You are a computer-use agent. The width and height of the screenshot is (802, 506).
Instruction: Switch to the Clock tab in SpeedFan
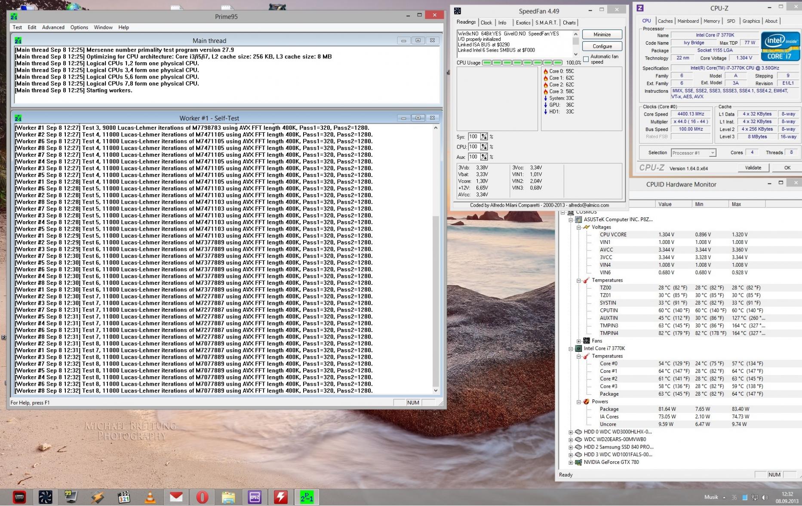(486, 23)
